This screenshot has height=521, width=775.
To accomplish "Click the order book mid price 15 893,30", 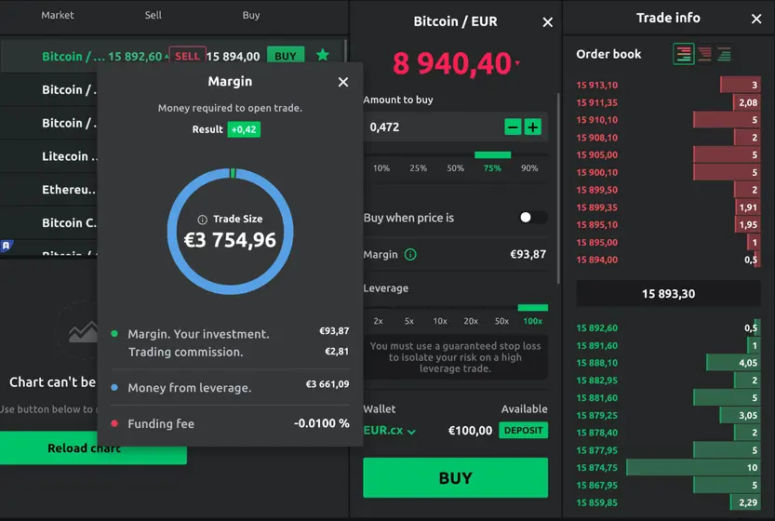I will (x=668, y=294).
